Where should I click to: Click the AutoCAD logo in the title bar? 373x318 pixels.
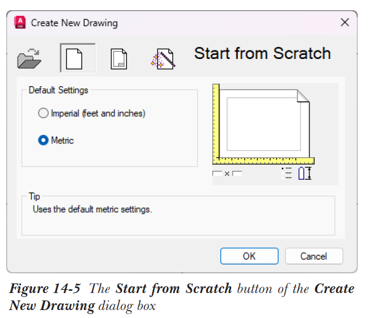20,22
